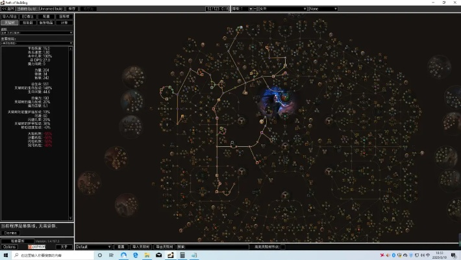
Task: Click the level plus stepper button
Action: pyautogui.click(x=250, y=9)
